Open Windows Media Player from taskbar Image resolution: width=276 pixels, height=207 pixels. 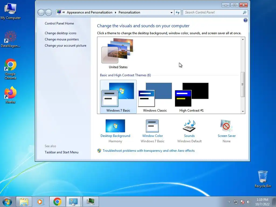tap(40, 202)
